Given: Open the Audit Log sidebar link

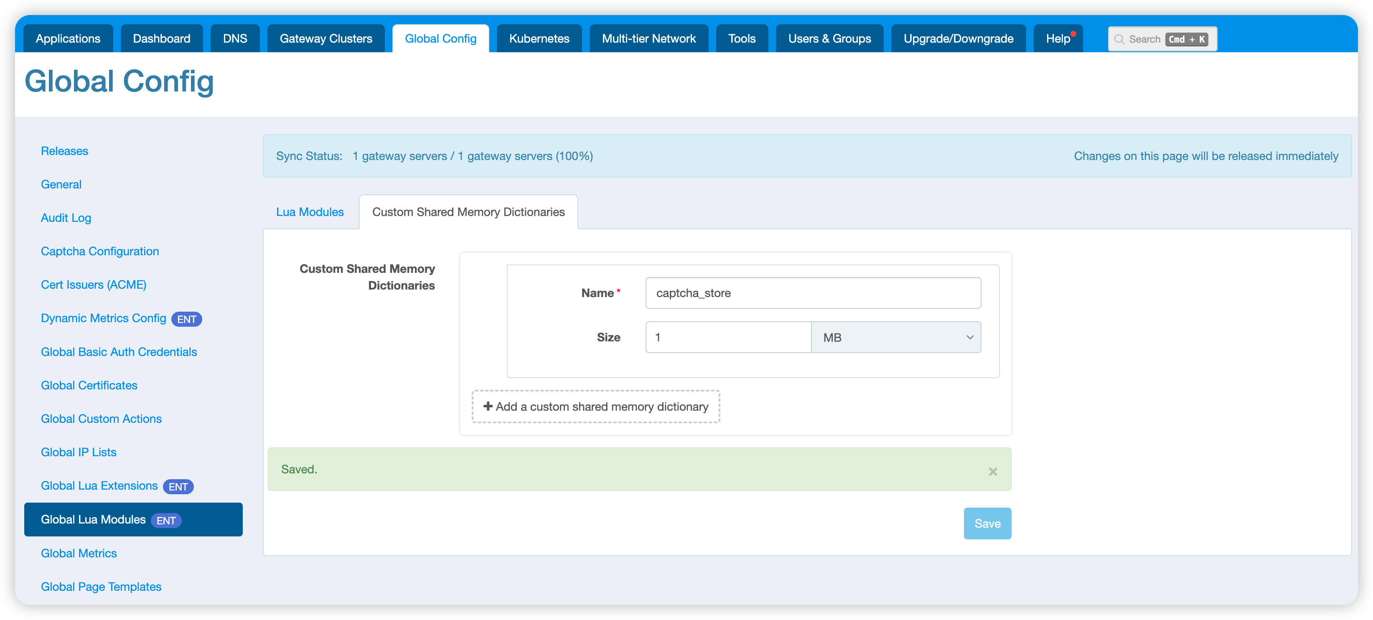Looking at the screenshot, I should 66,218.
